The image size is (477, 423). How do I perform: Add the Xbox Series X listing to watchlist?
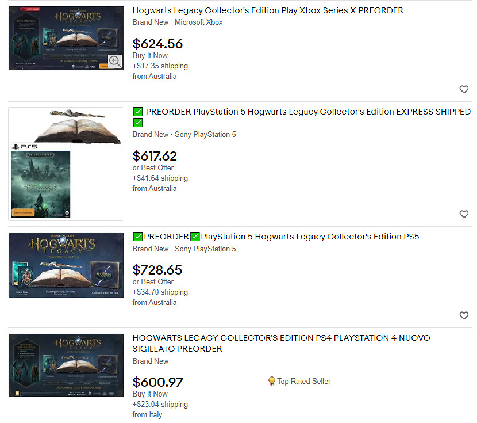(x=464, y=89)
